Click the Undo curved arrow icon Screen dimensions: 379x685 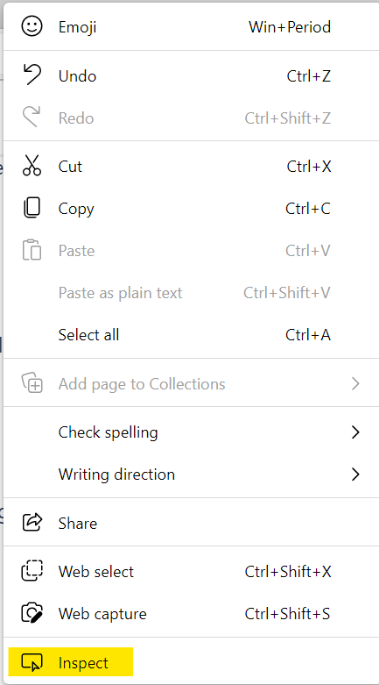pyautogui.click(x=32, y=75)
